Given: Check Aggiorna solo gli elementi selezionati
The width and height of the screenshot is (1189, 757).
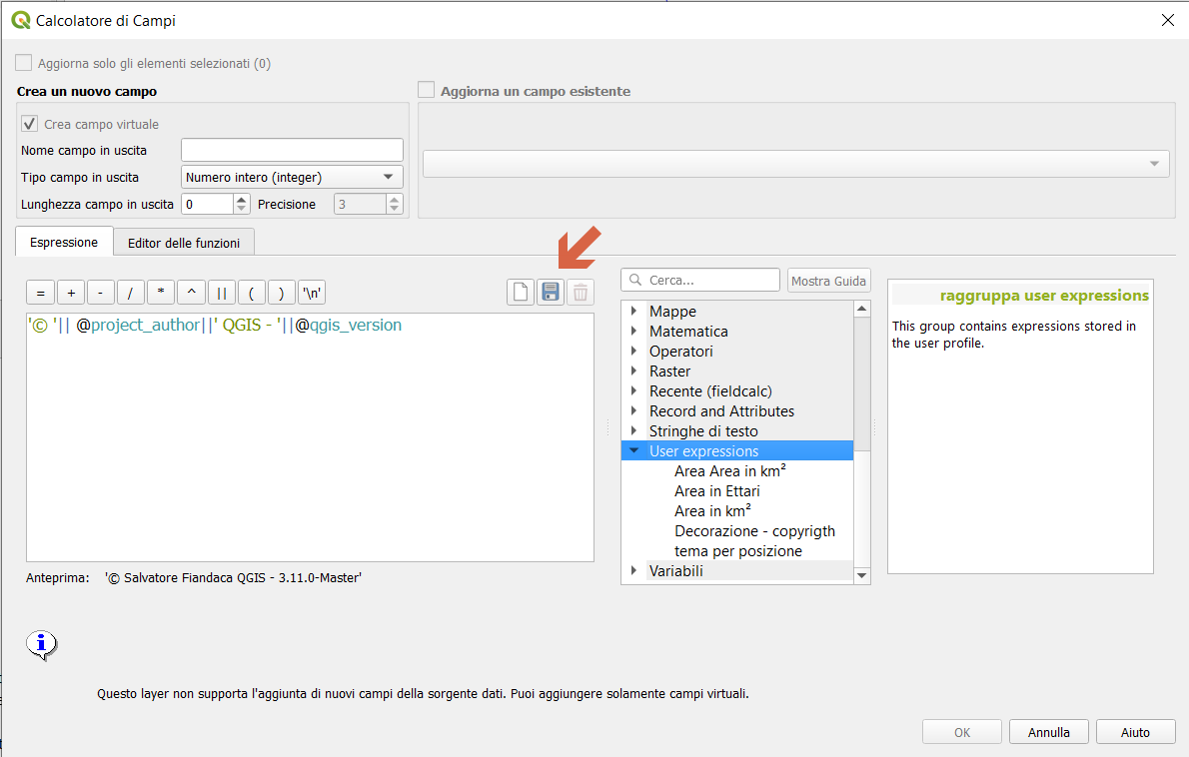Looking at the screenshot, I should coord(24,63).
